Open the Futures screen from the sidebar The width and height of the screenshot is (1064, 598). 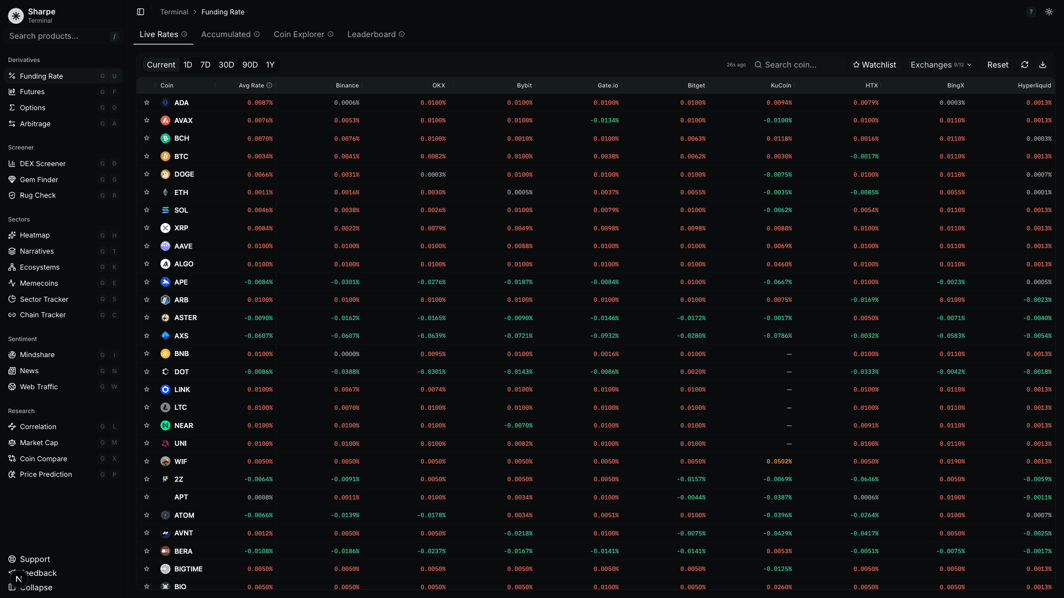[32, 91]
